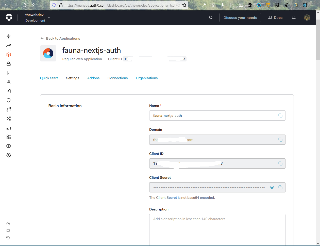
Task: Show site security info via the padlock icon
Action: (x=61, y=5)
